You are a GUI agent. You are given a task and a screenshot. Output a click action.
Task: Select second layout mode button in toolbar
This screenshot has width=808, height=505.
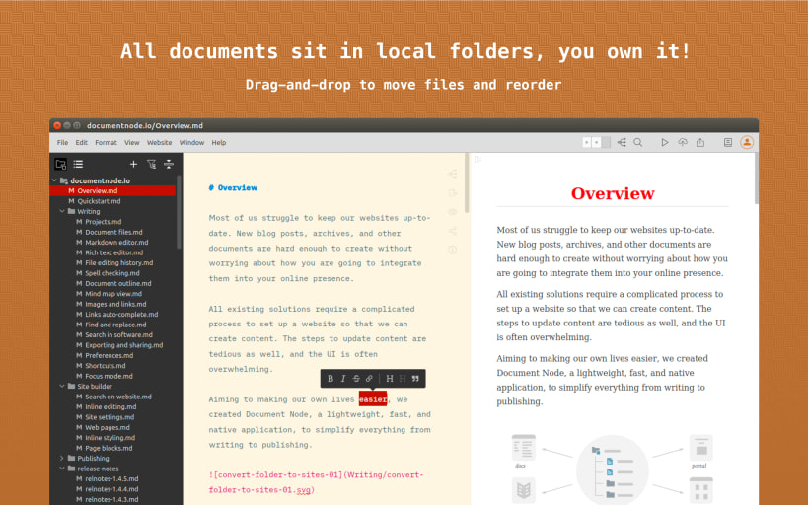tap(596, 143)
